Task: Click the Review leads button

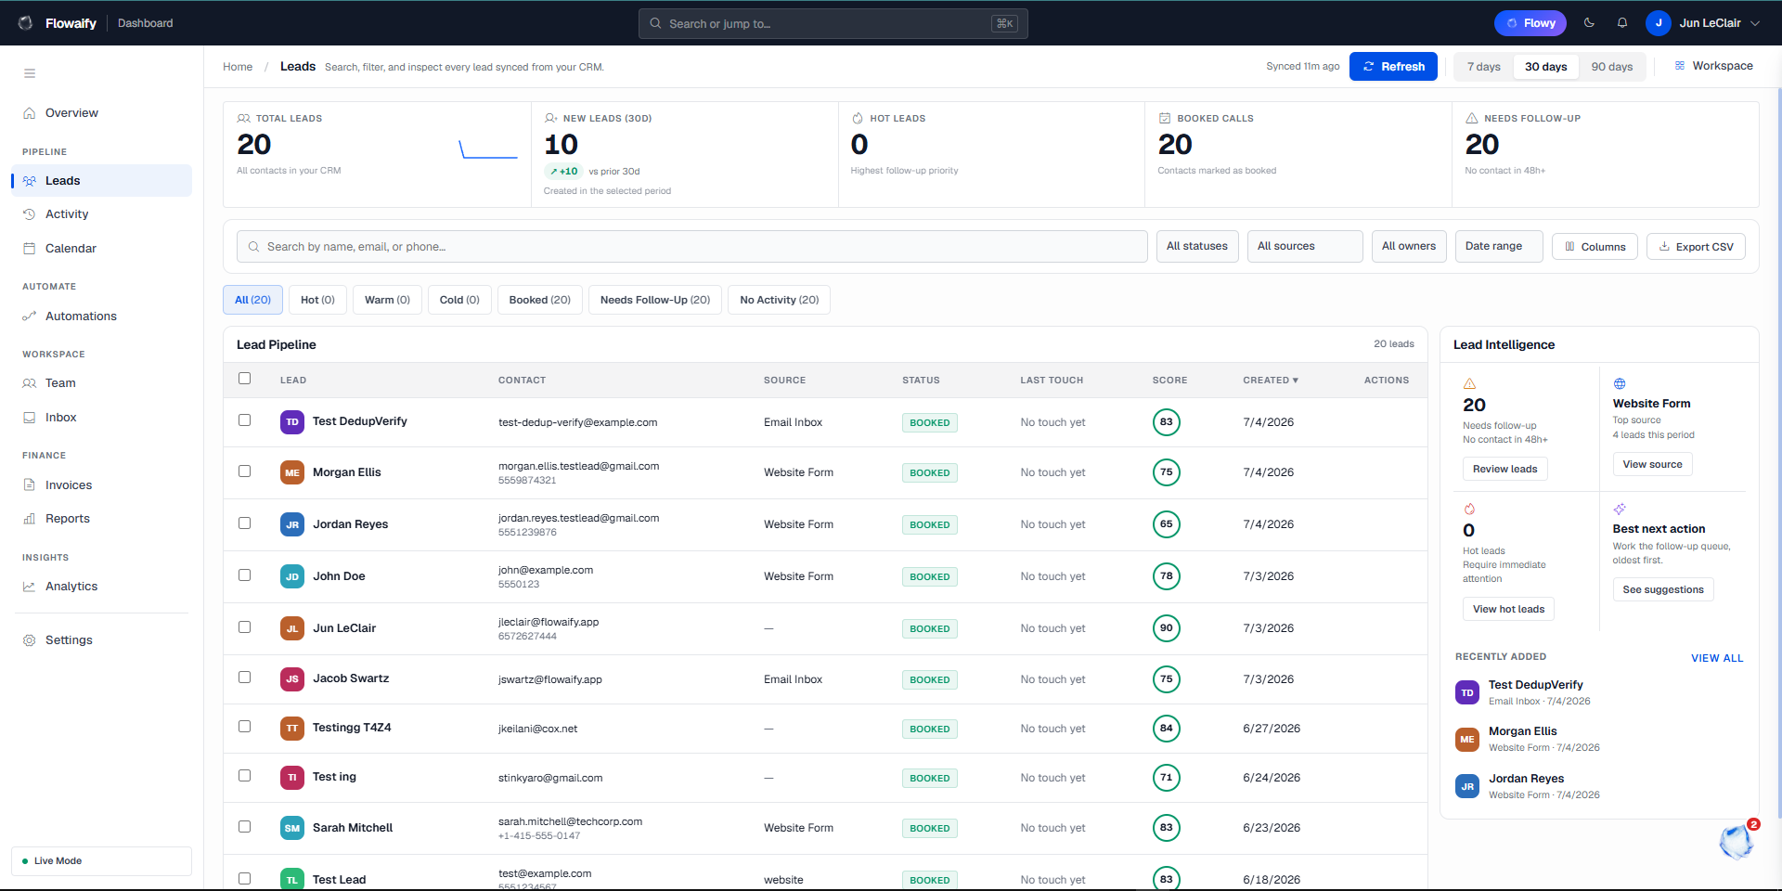Action: pyautogui.click(x=1504, y=470)
